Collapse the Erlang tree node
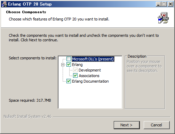 [x=63, y=65]
